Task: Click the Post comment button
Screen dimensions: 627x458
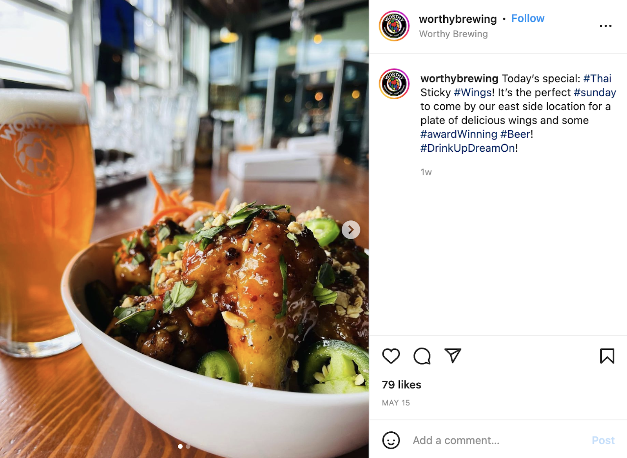Action: [603, 440]
